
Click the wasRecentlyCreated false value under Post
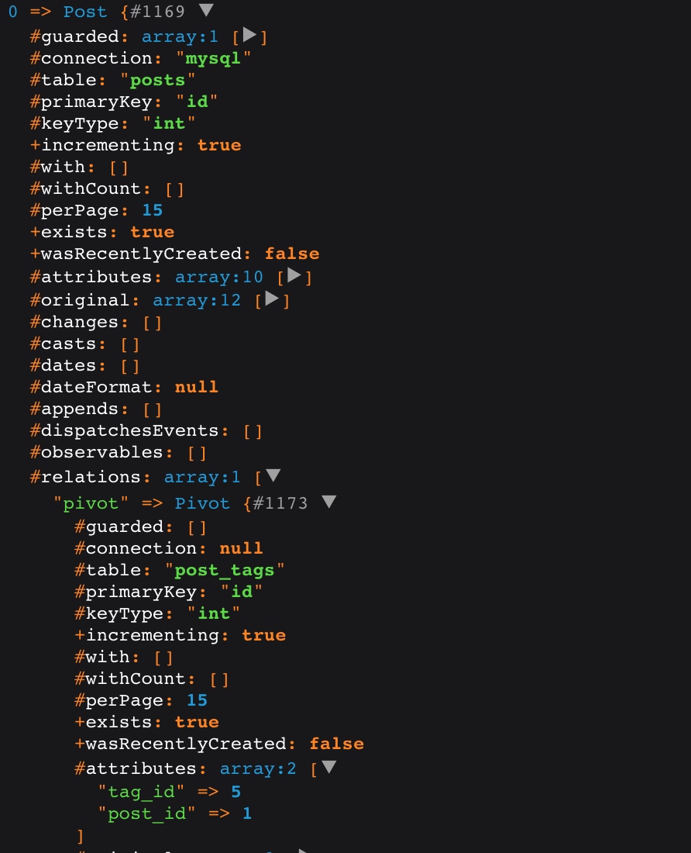pos(292,254)
